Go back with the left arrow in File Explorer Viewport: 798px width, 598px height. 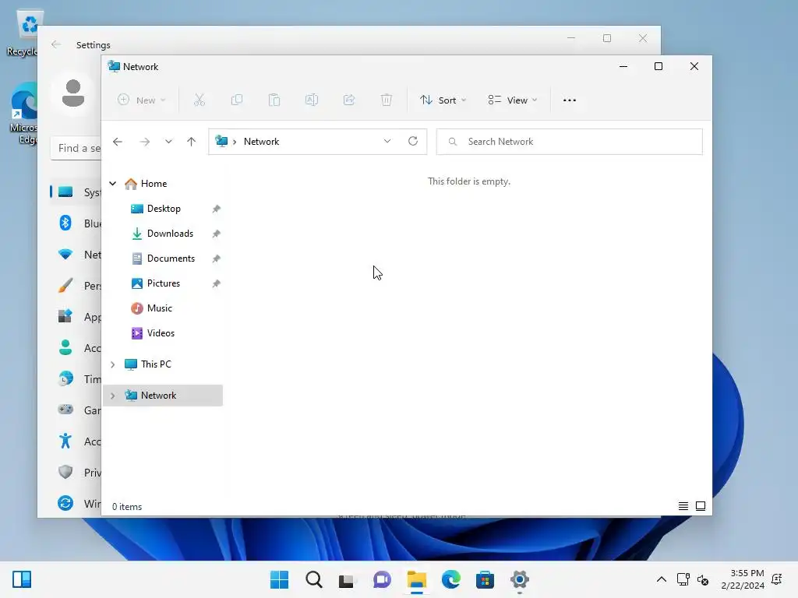118,142
